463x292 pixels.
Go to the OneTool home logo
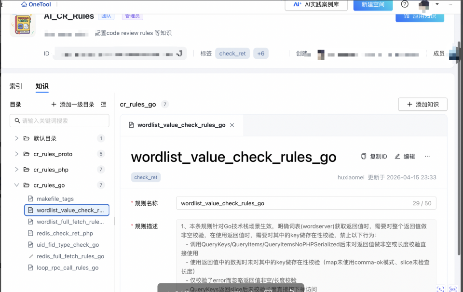point(36,4)
